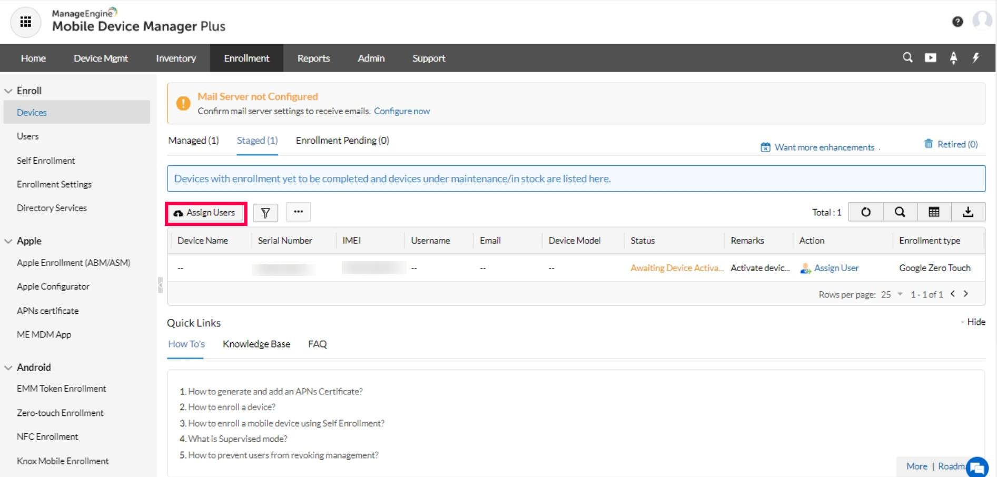Open EMM Token Enrollment
Image resolution: width=997 pixels, height=477 pixels.
[61, 389]
